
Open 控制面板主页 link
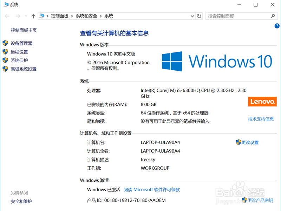[24, 30]
